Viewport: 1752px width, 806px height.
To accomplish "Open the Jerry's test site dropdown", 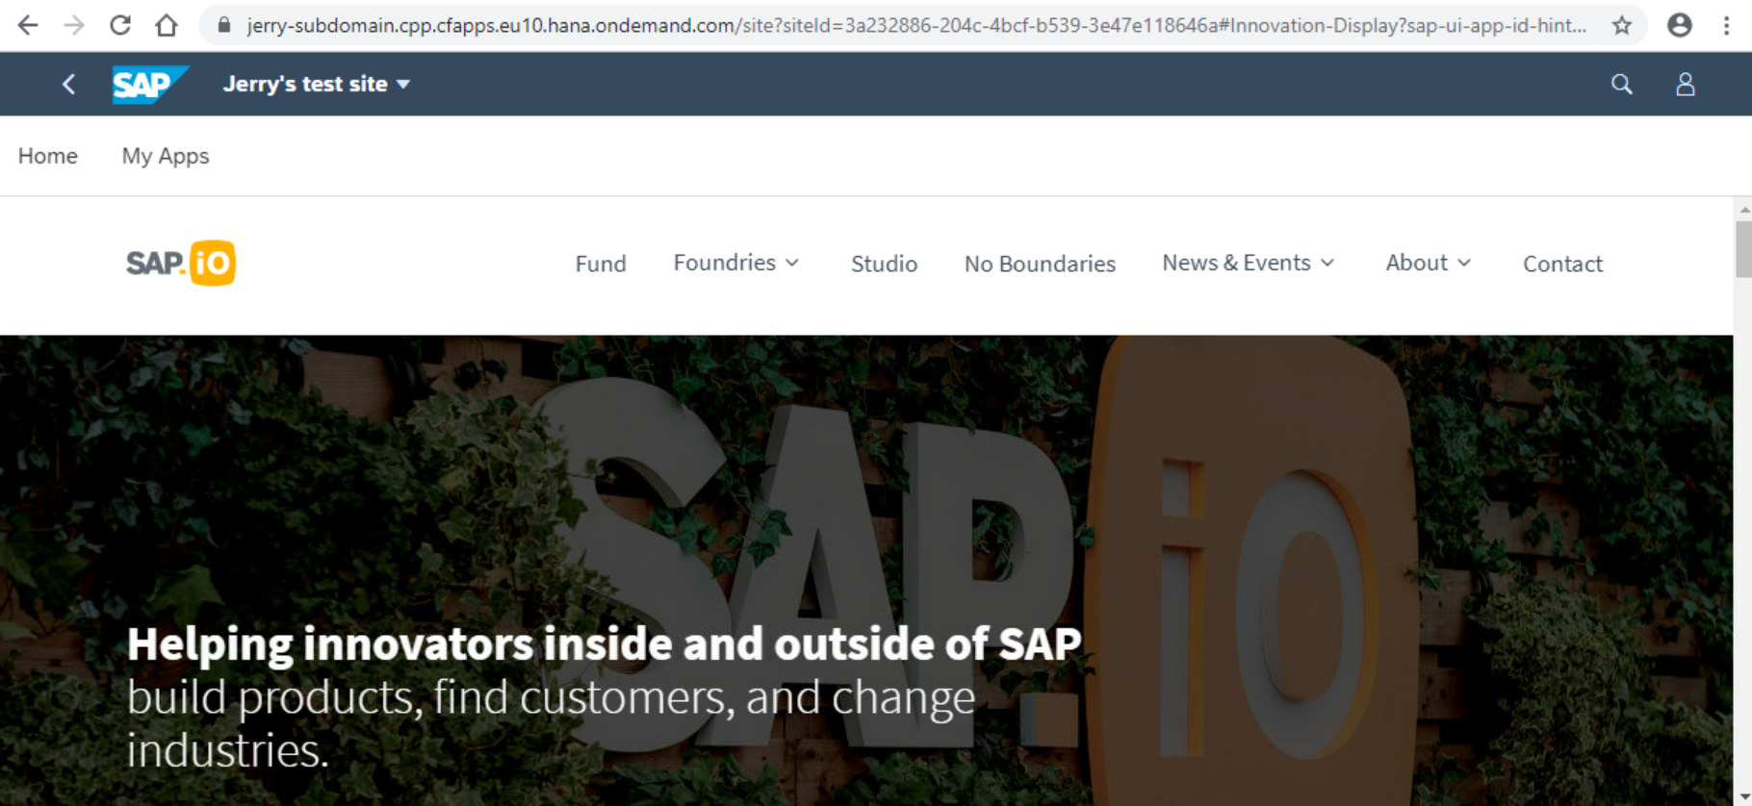I will (317, 84).
